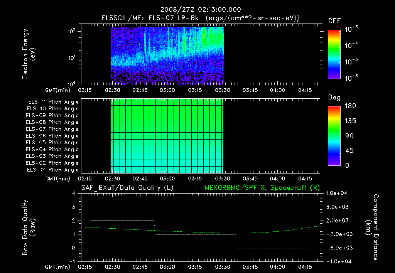395x273 pixels.
Task: Select the Electron Energy (eV) axis label
Action: [x=29, y=54]
